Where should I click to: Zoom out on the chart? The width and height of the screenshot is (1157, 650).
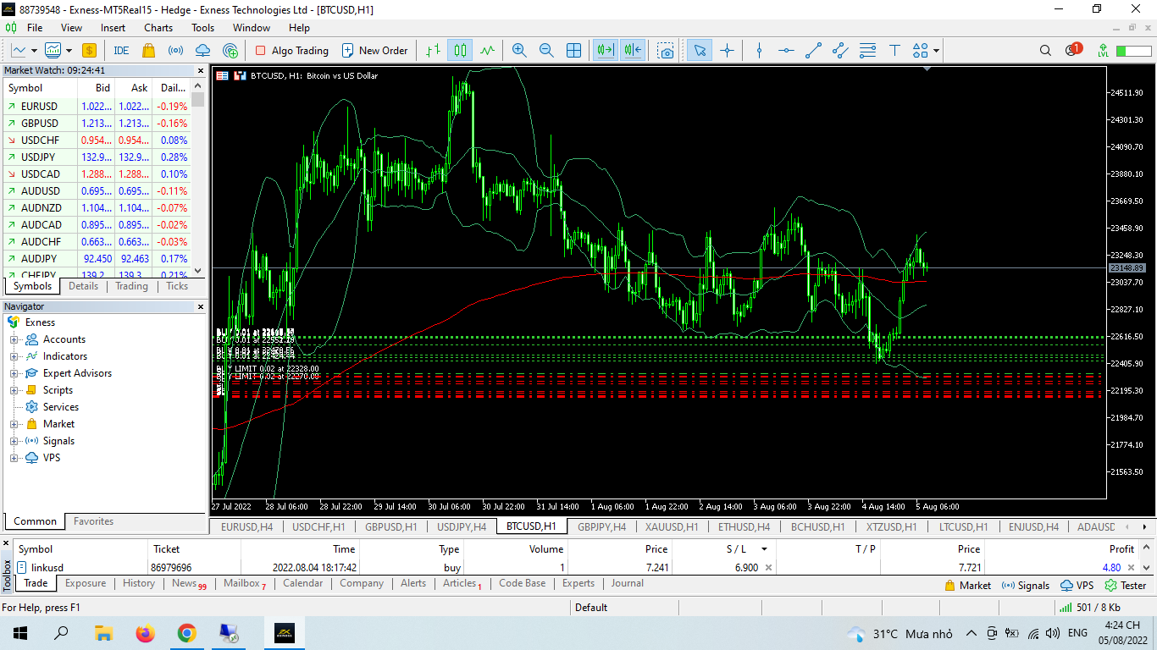click(546, 50)
